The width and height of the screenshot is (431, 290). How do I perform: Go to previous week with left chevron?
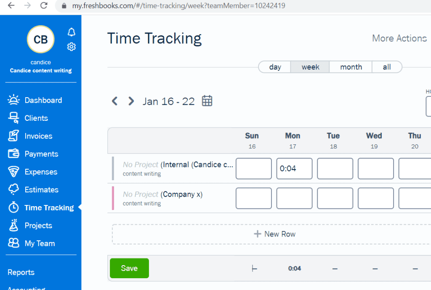(114, 101)
